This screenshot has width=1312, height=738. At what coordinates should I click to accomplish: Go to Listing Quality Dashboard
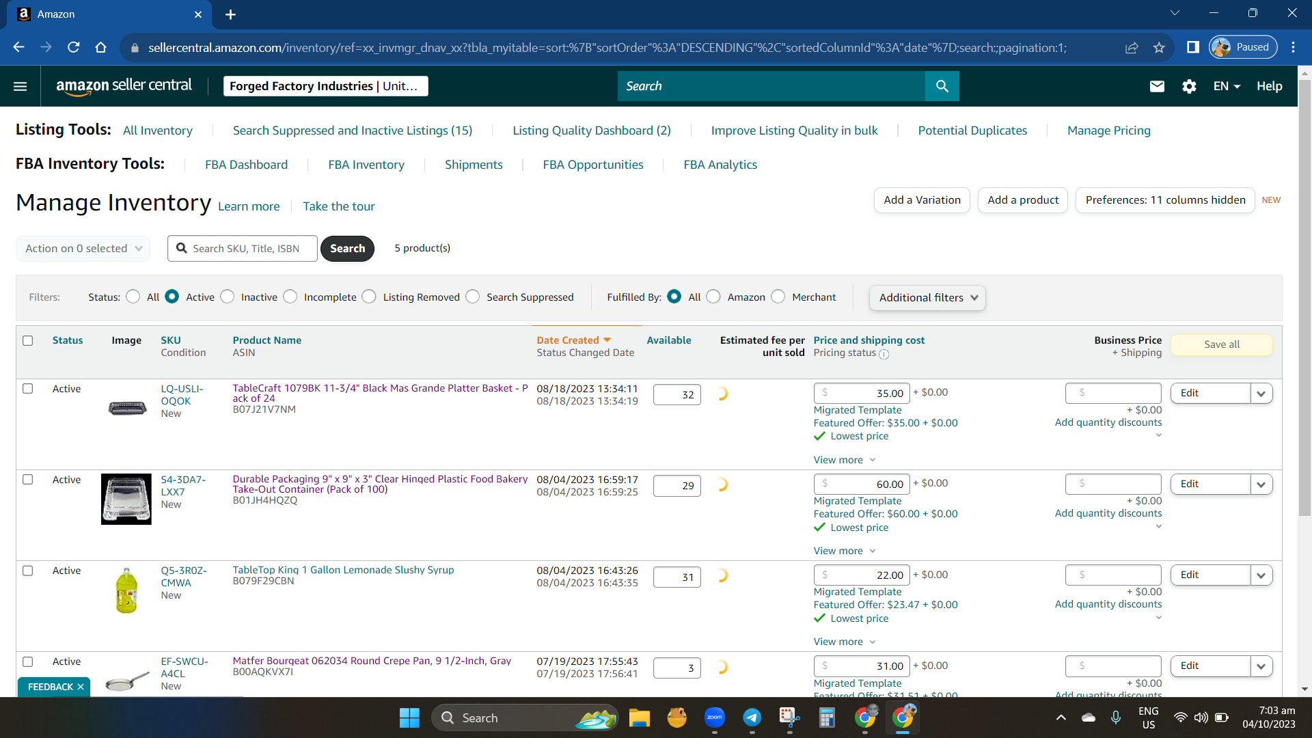tap(592, 131)
